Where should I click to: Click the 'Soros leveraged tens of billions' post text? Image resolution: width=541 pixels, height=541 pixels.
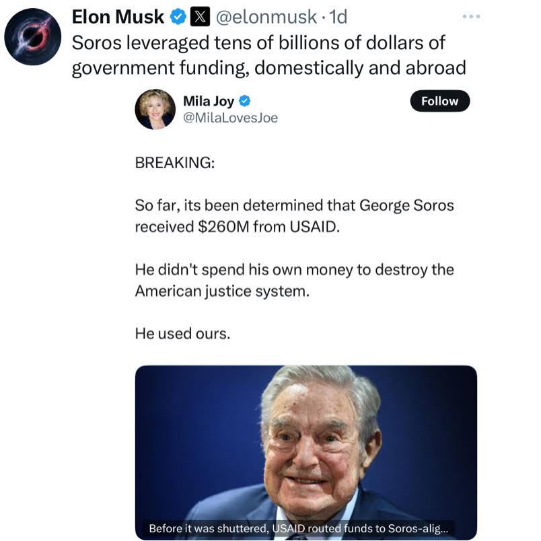pyautogui.click(x=258, y=43)
